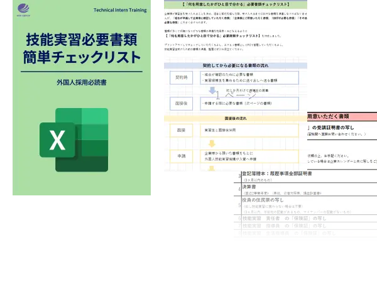The image size is (377, 294).
Task: Click row 3 登記簿謄本：履歴事項全部証明書
Action: [305, 176]
